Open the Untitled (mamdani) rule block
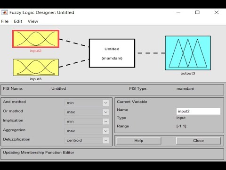Screen dimensions: 226x170 point(112,53)
